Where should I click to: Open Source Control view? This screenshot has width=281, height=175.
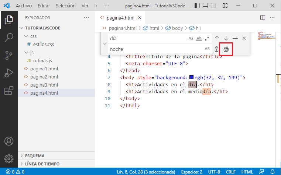[x=9, y=55]
